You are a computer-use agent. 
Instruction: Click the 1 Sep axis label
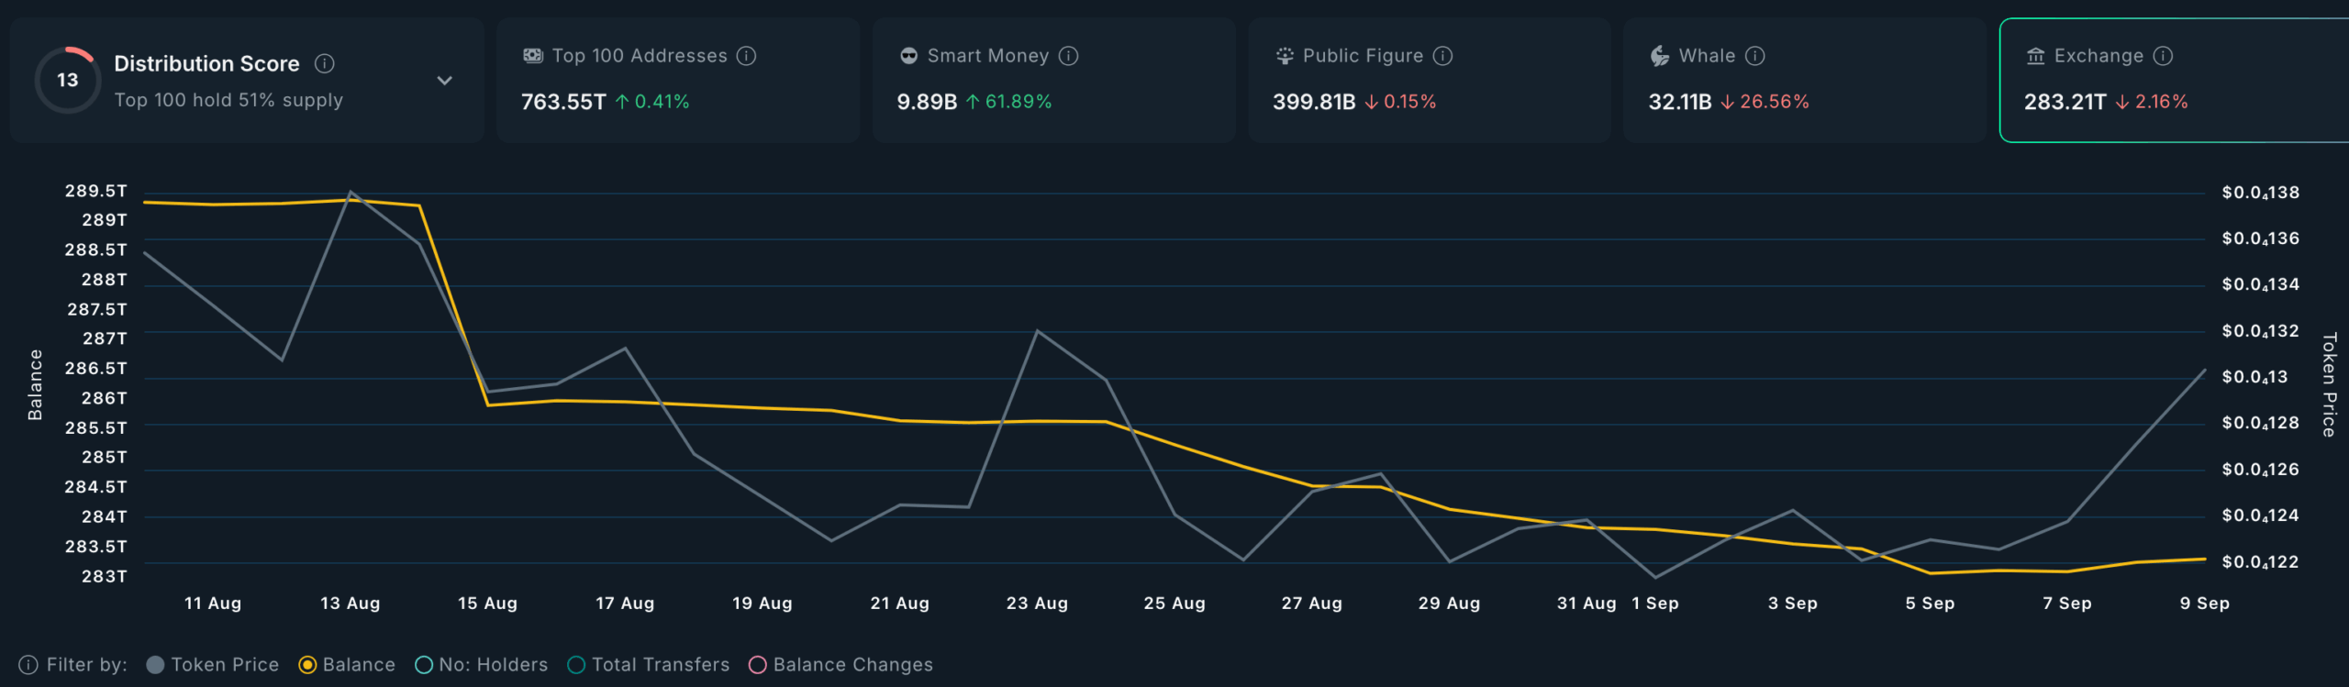click(x=1655, y=604)
